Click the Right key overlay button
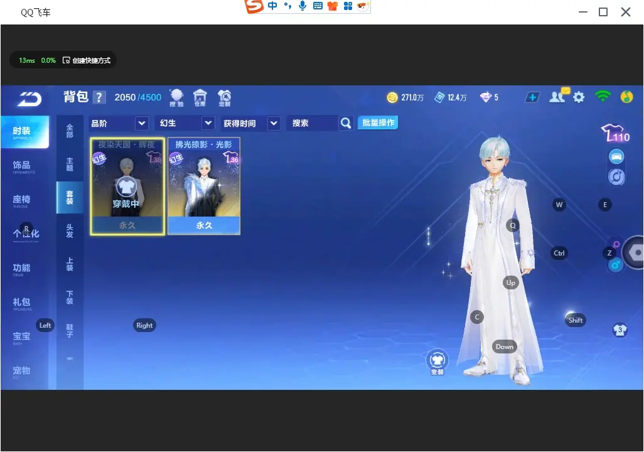The height and width of the screenshot is (452, 644). (144, 325)
